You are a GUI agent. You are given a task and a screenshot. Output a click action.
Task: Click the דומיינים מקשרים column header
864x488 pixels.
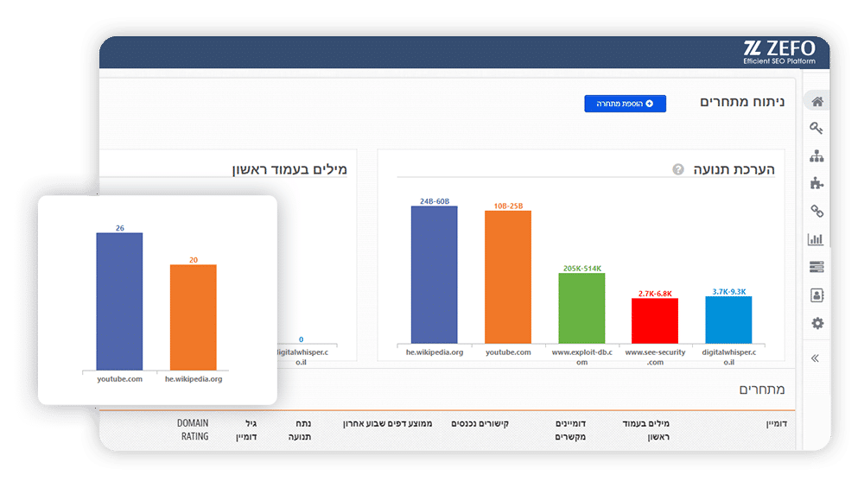coord(570,429)
